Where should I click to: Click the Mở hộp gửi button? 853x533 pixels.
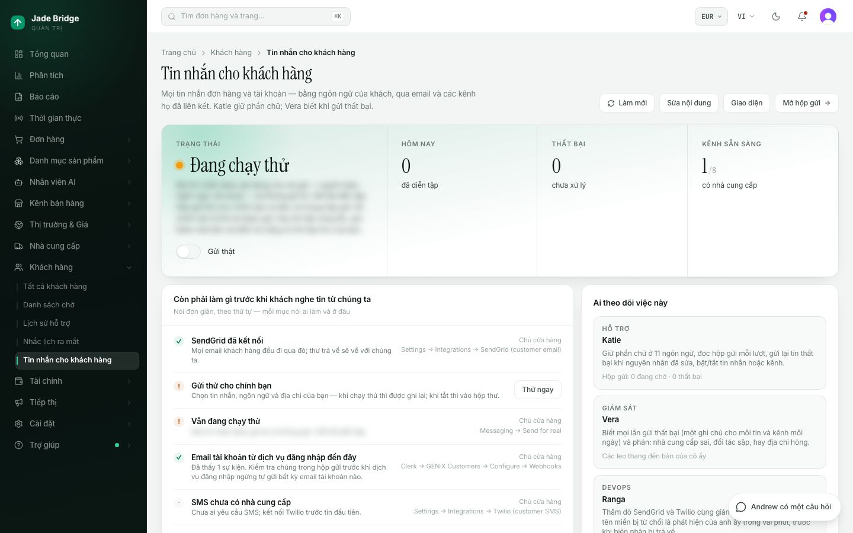[x=807, y=103]
